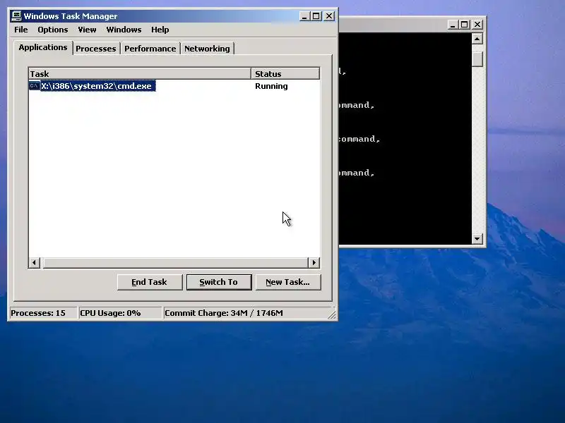The width and height of the screenshot is (565, 423).
Task: Click the task list horizontal scrollbar track
Action: (175, 262)
